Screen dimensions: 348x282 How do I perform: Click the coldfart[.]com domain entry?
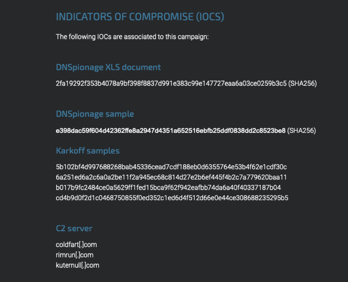tap(76, 244)
